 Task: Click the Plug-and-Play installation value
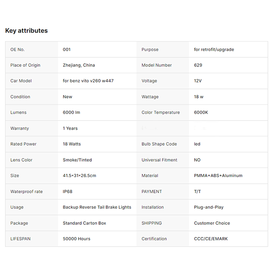(x=209, y=207)
